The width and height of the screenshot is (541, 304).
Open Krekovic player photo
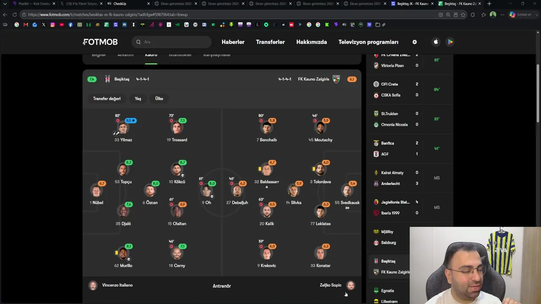tap(266, 254)
